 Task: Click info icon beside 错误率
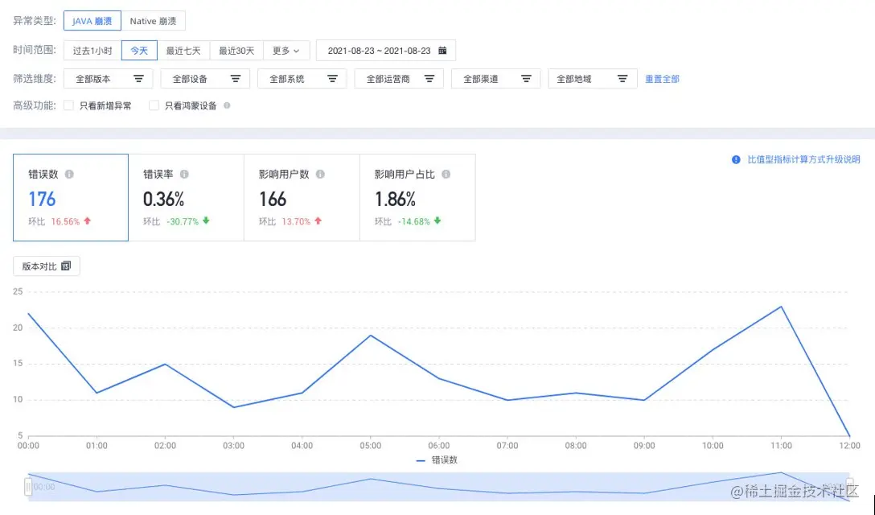click(x=184, y=175)
